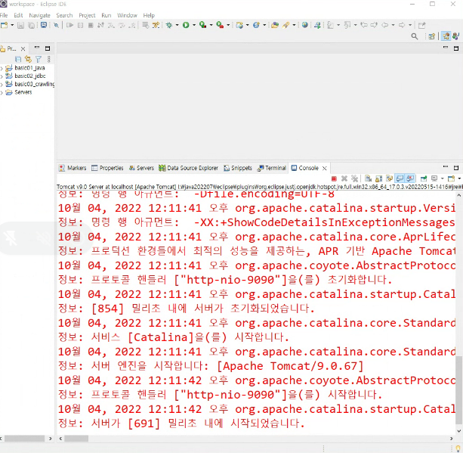Open the Back navigation history dropdown
Screen dimensions: 463x453
pos(393,25)
